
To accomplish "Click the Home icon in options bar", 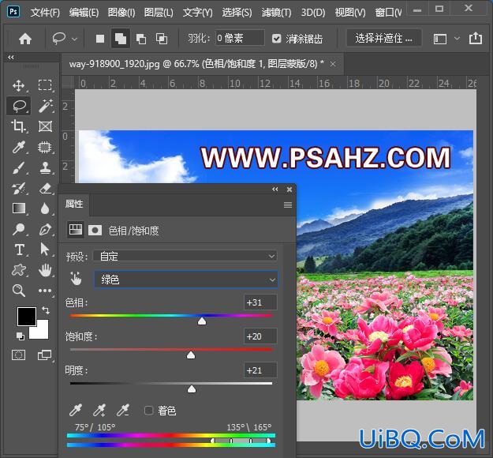I will 25,39.
